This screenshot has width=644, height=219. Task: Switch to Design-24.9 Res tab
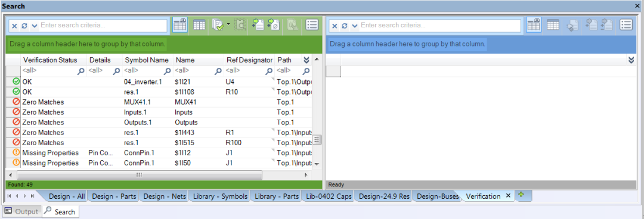click(x=384, y=196)
